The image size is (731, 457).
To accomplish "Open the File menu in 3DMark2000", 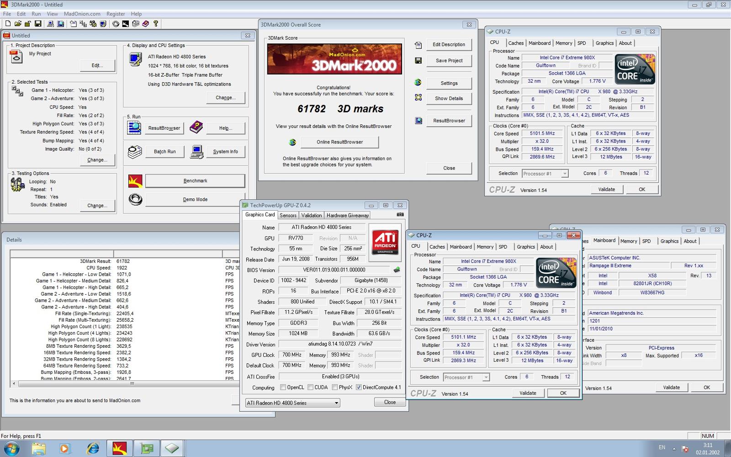I will pos(7,14).
